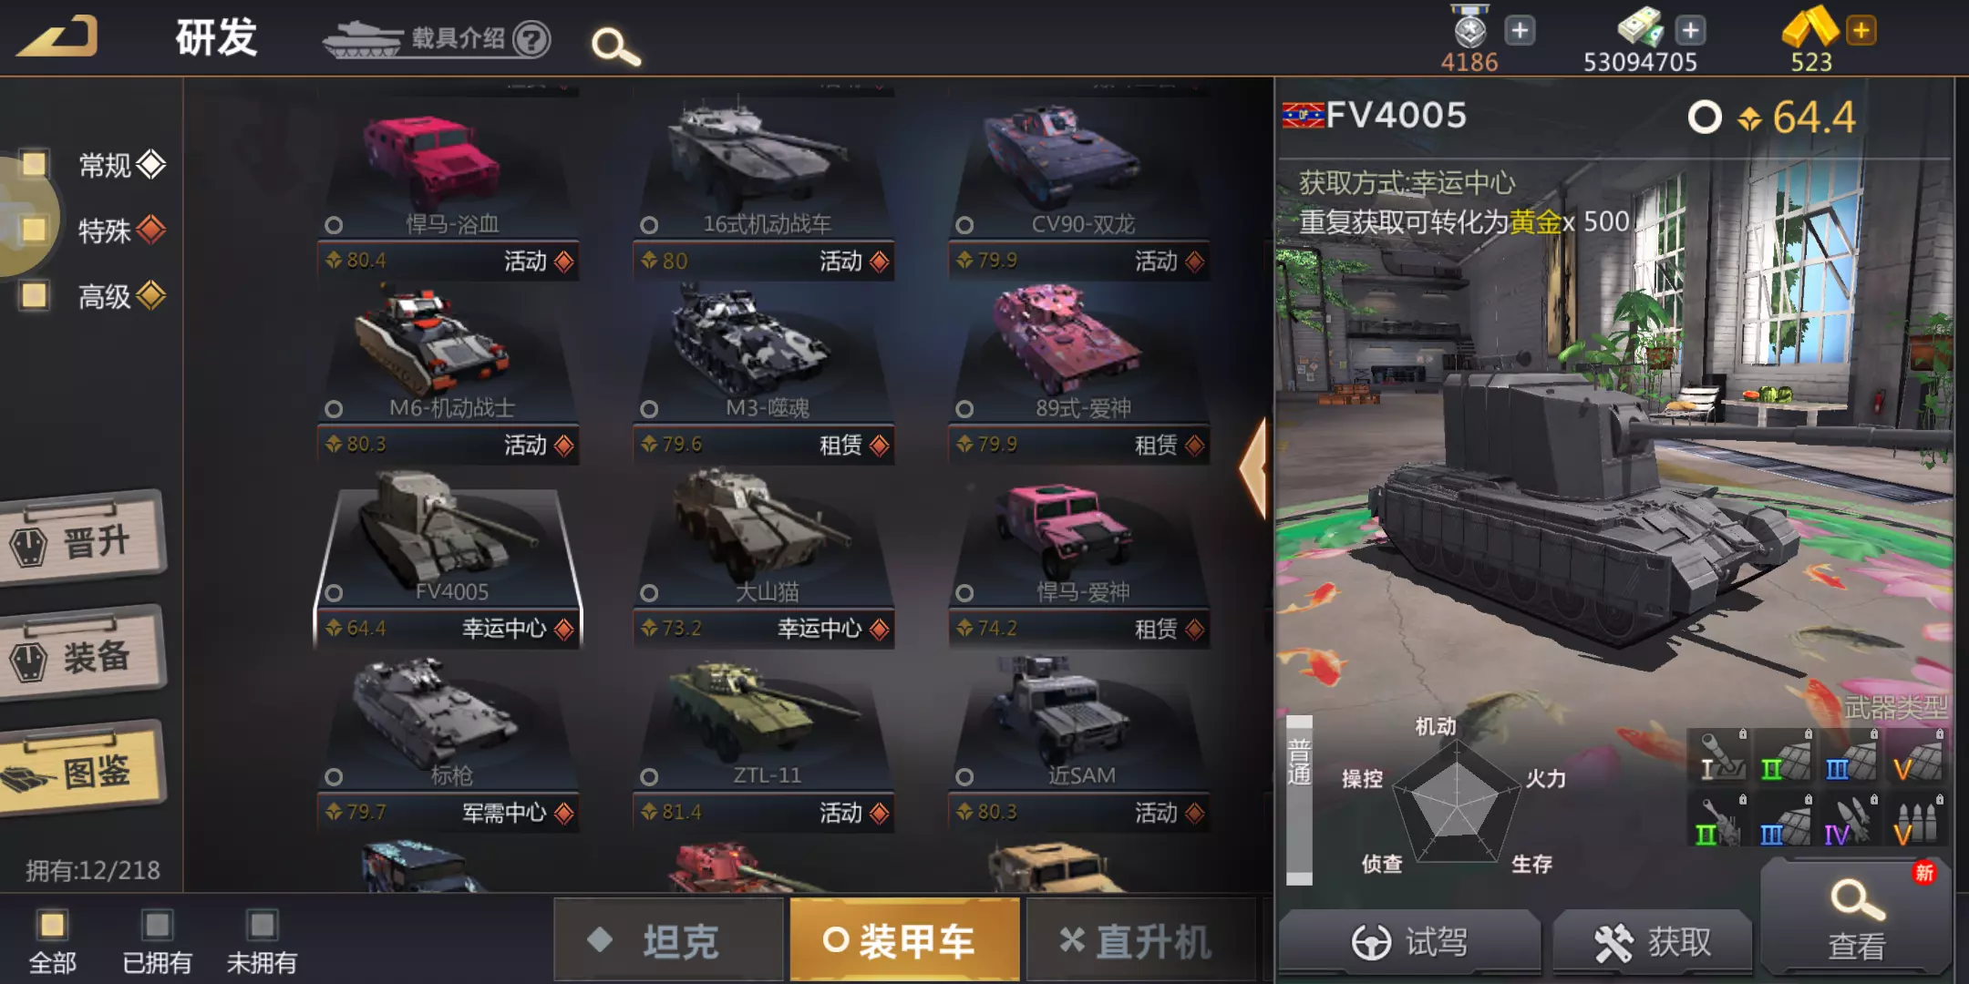Add gold bars with plus icon

click(x=1861, y=30)
